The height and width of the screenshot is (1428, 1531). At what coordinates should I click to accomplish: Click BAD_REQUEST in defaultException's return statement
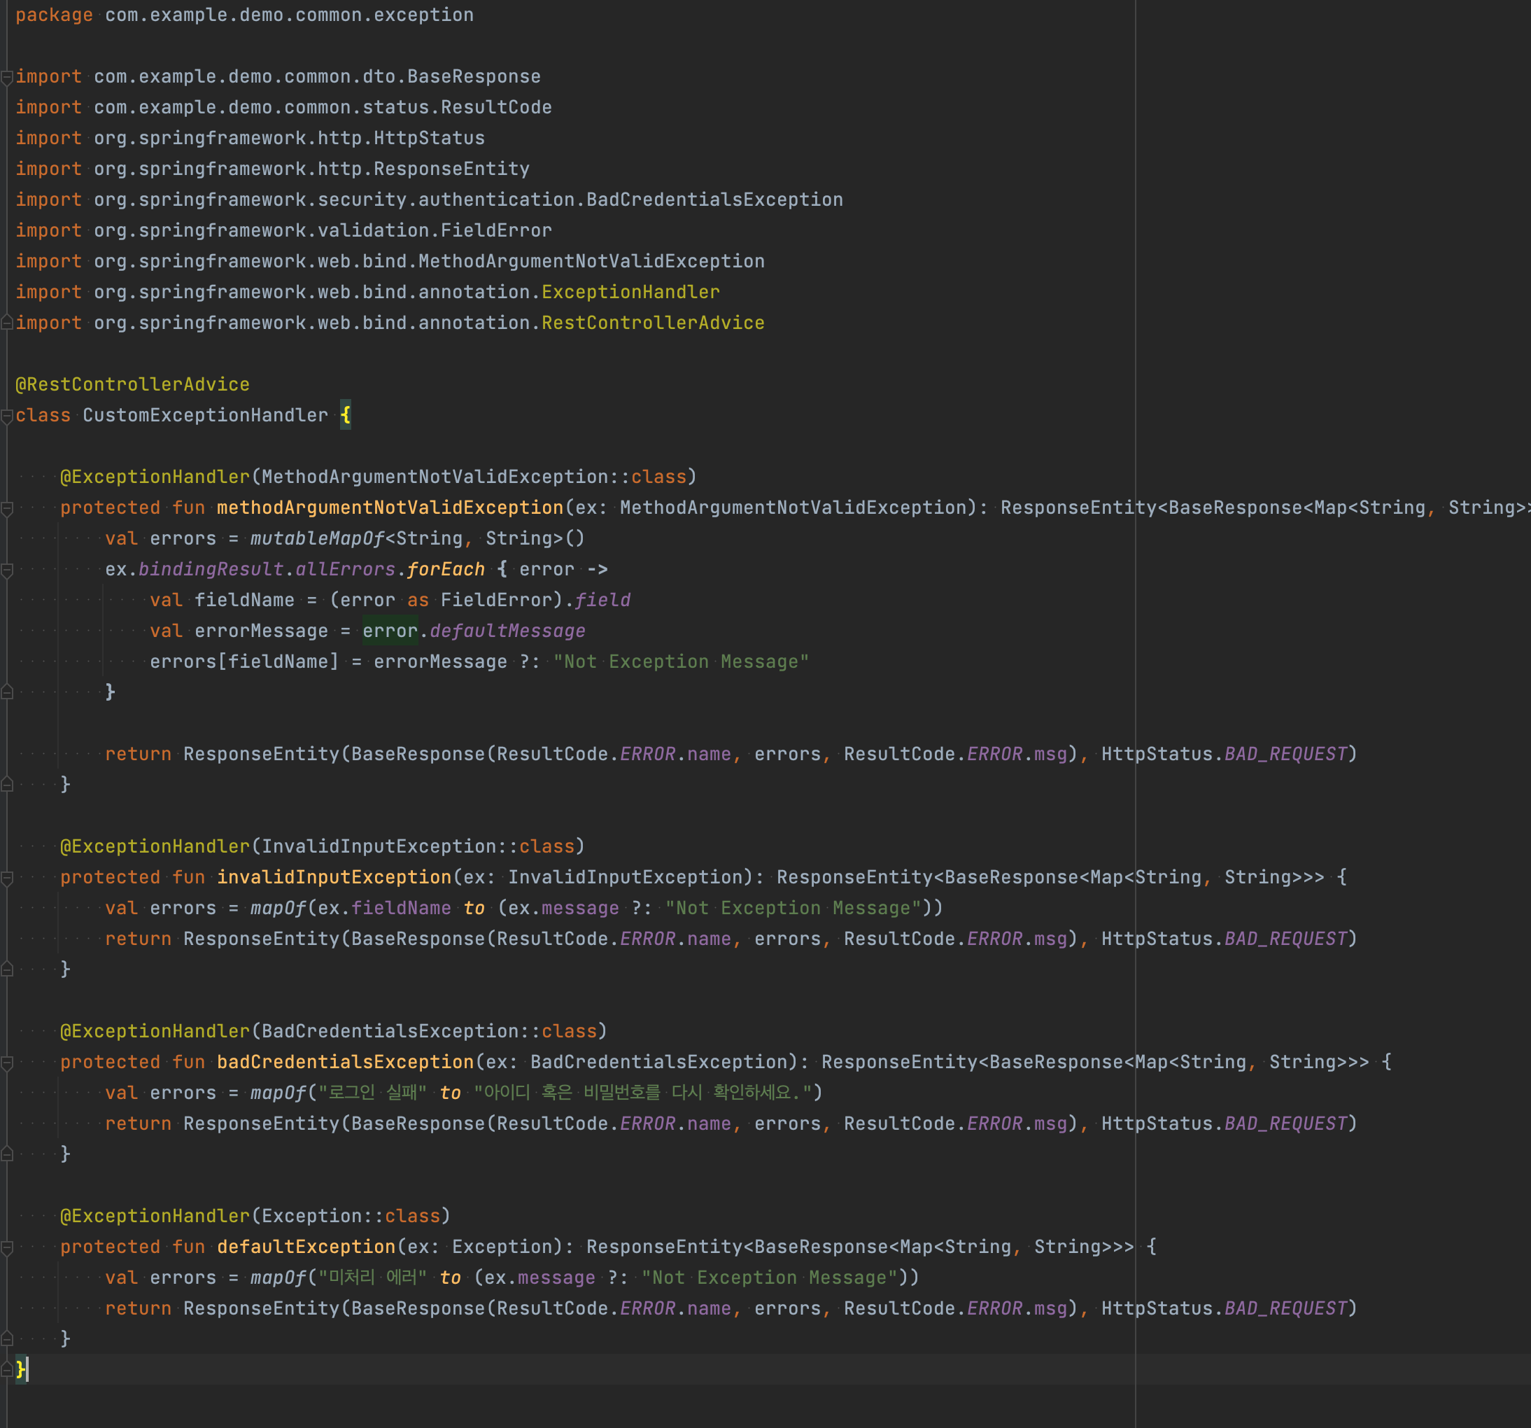[x=1286, y=1308]
